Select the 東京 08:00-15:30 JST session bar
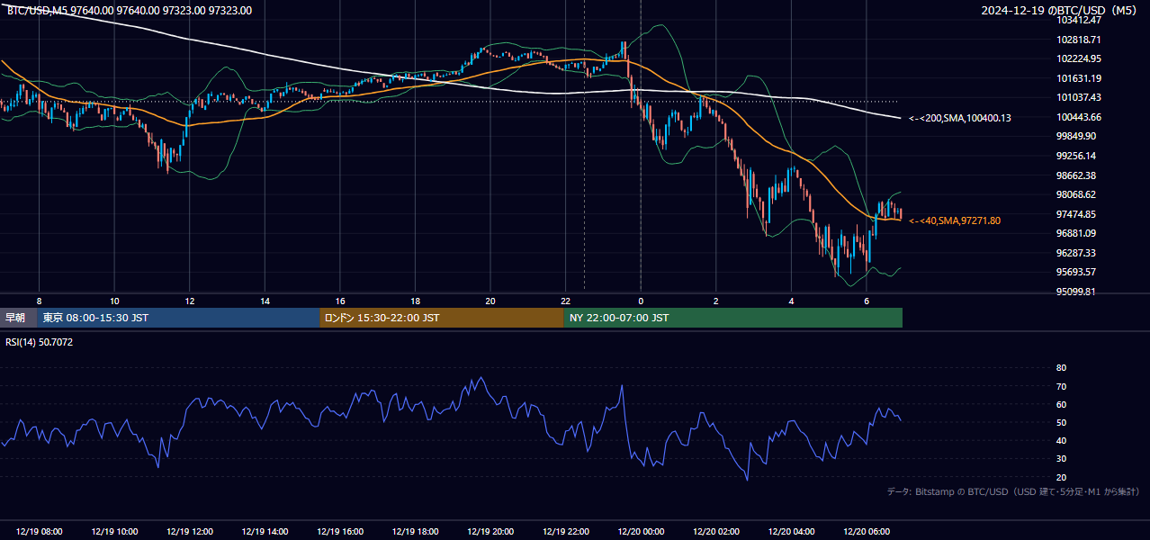Viewport: 1150px width, 540px height. (x=179, y=318)
